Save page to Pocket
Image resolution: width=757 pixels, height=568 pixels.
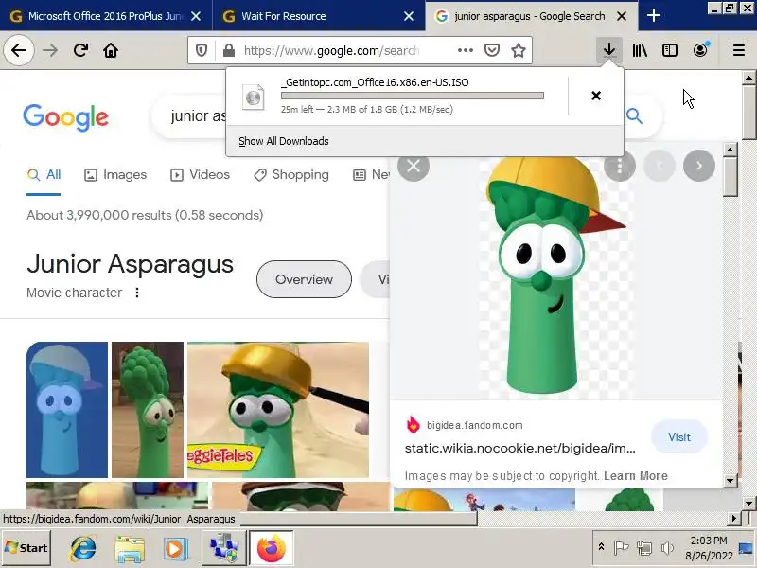[492, 50]
